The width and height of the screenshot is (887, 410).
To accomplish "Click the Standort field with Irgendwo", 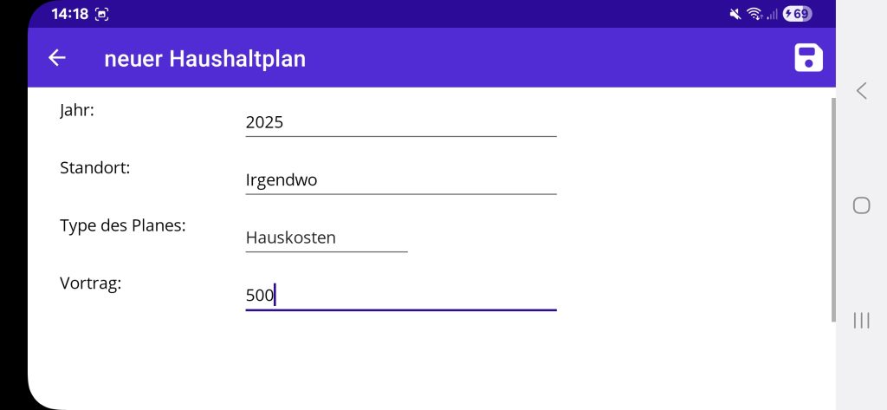I will [x=400, y=180].
